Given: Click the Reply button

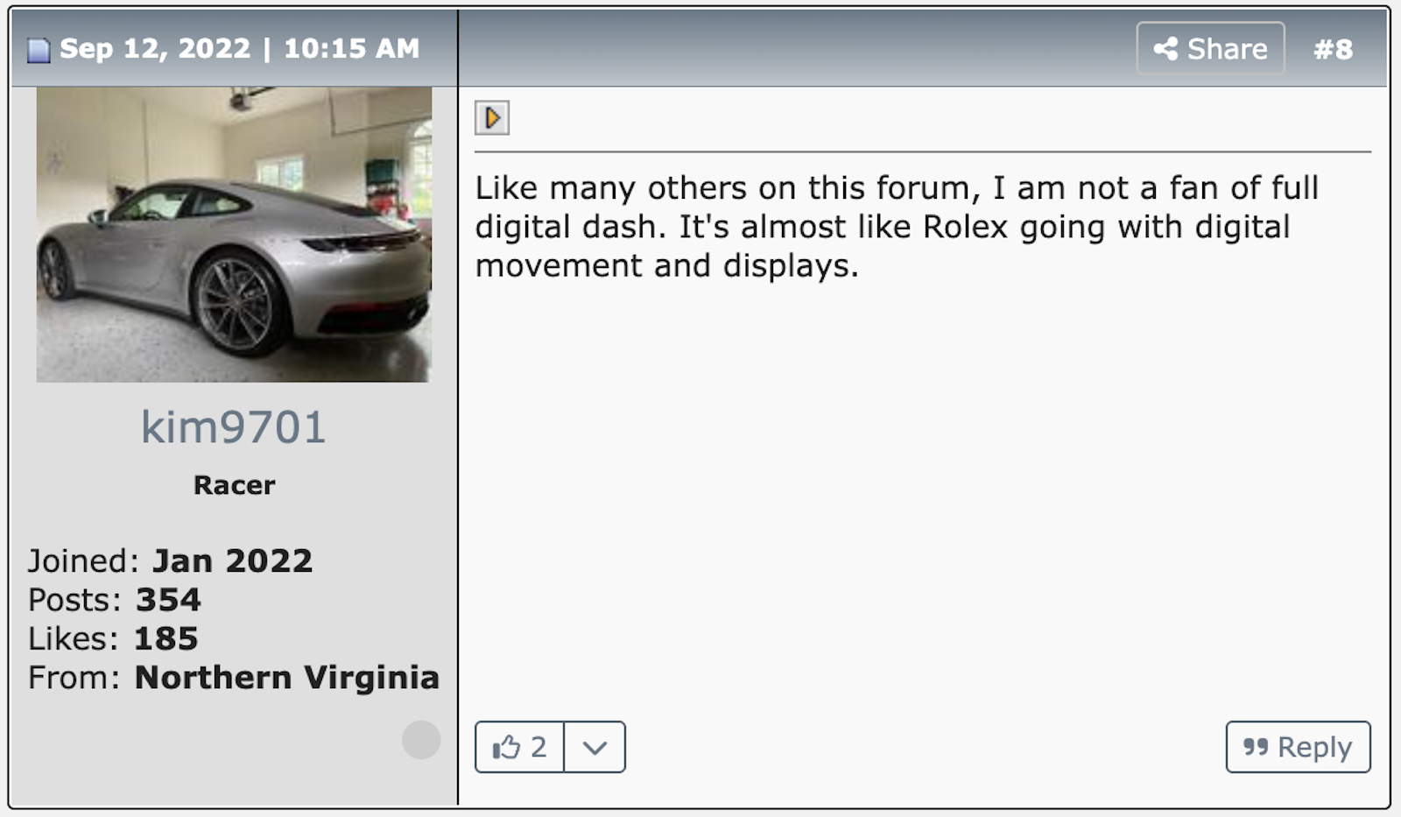Looking at the screenshot, I should (1299, 747).
